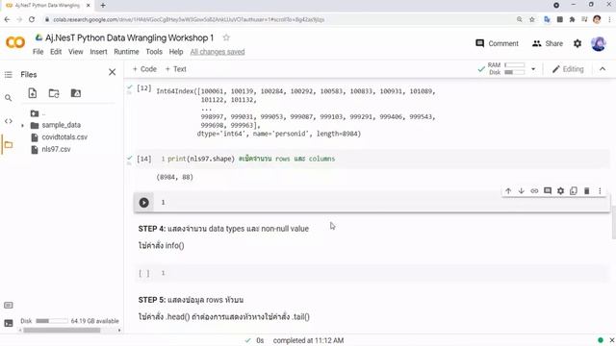Click the All changes saved link
The width and height of the screenshot is (616, 346).
click(218, 52)
